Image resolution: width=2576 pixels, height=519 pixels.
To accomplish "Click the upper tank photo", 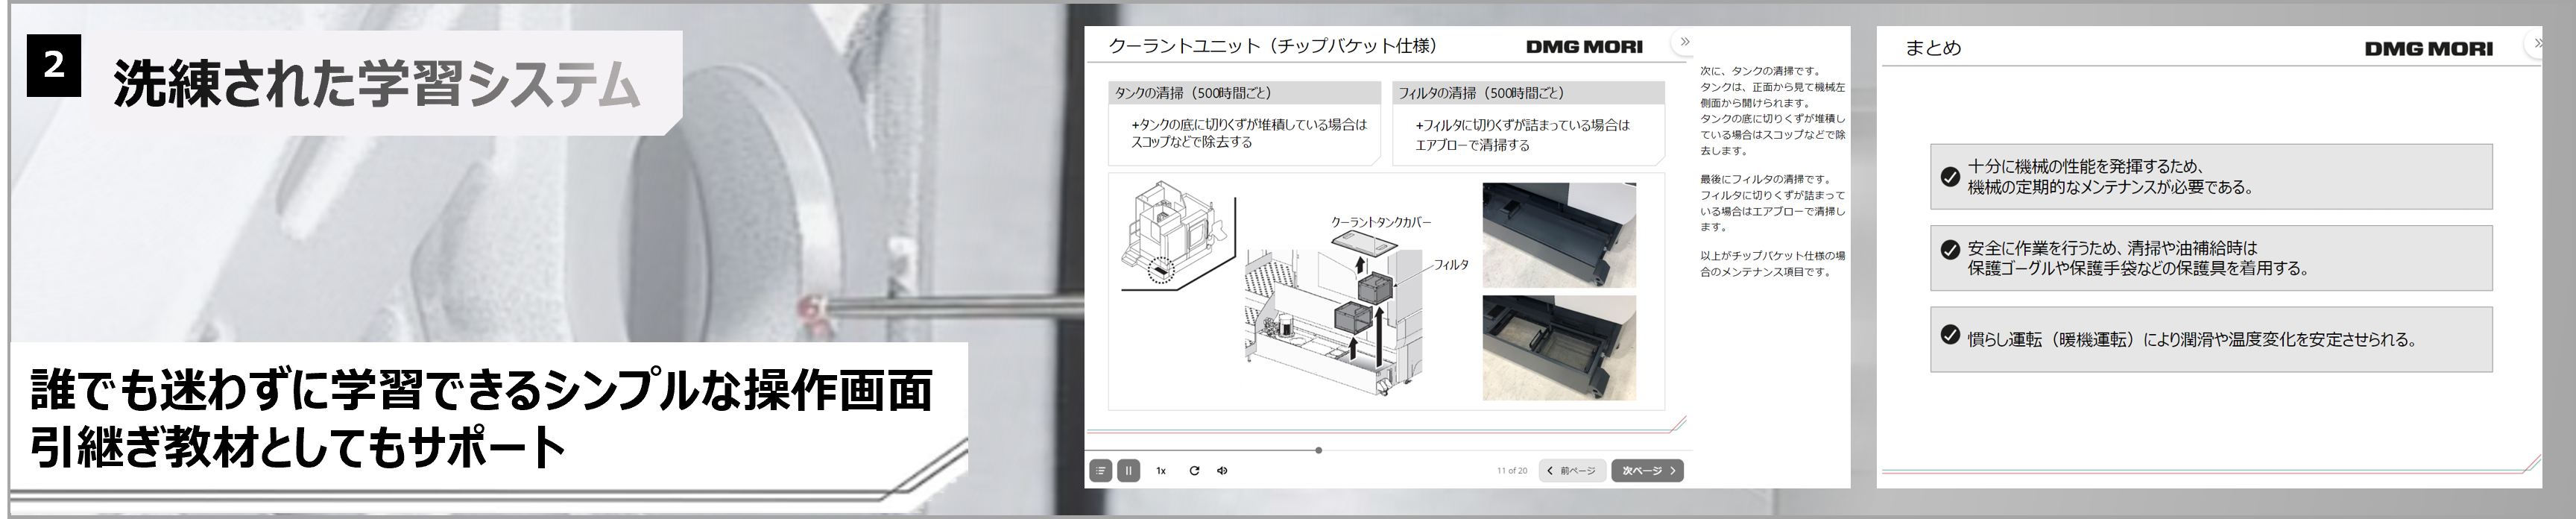I will pyautogui.click(x=1559, y=235).
